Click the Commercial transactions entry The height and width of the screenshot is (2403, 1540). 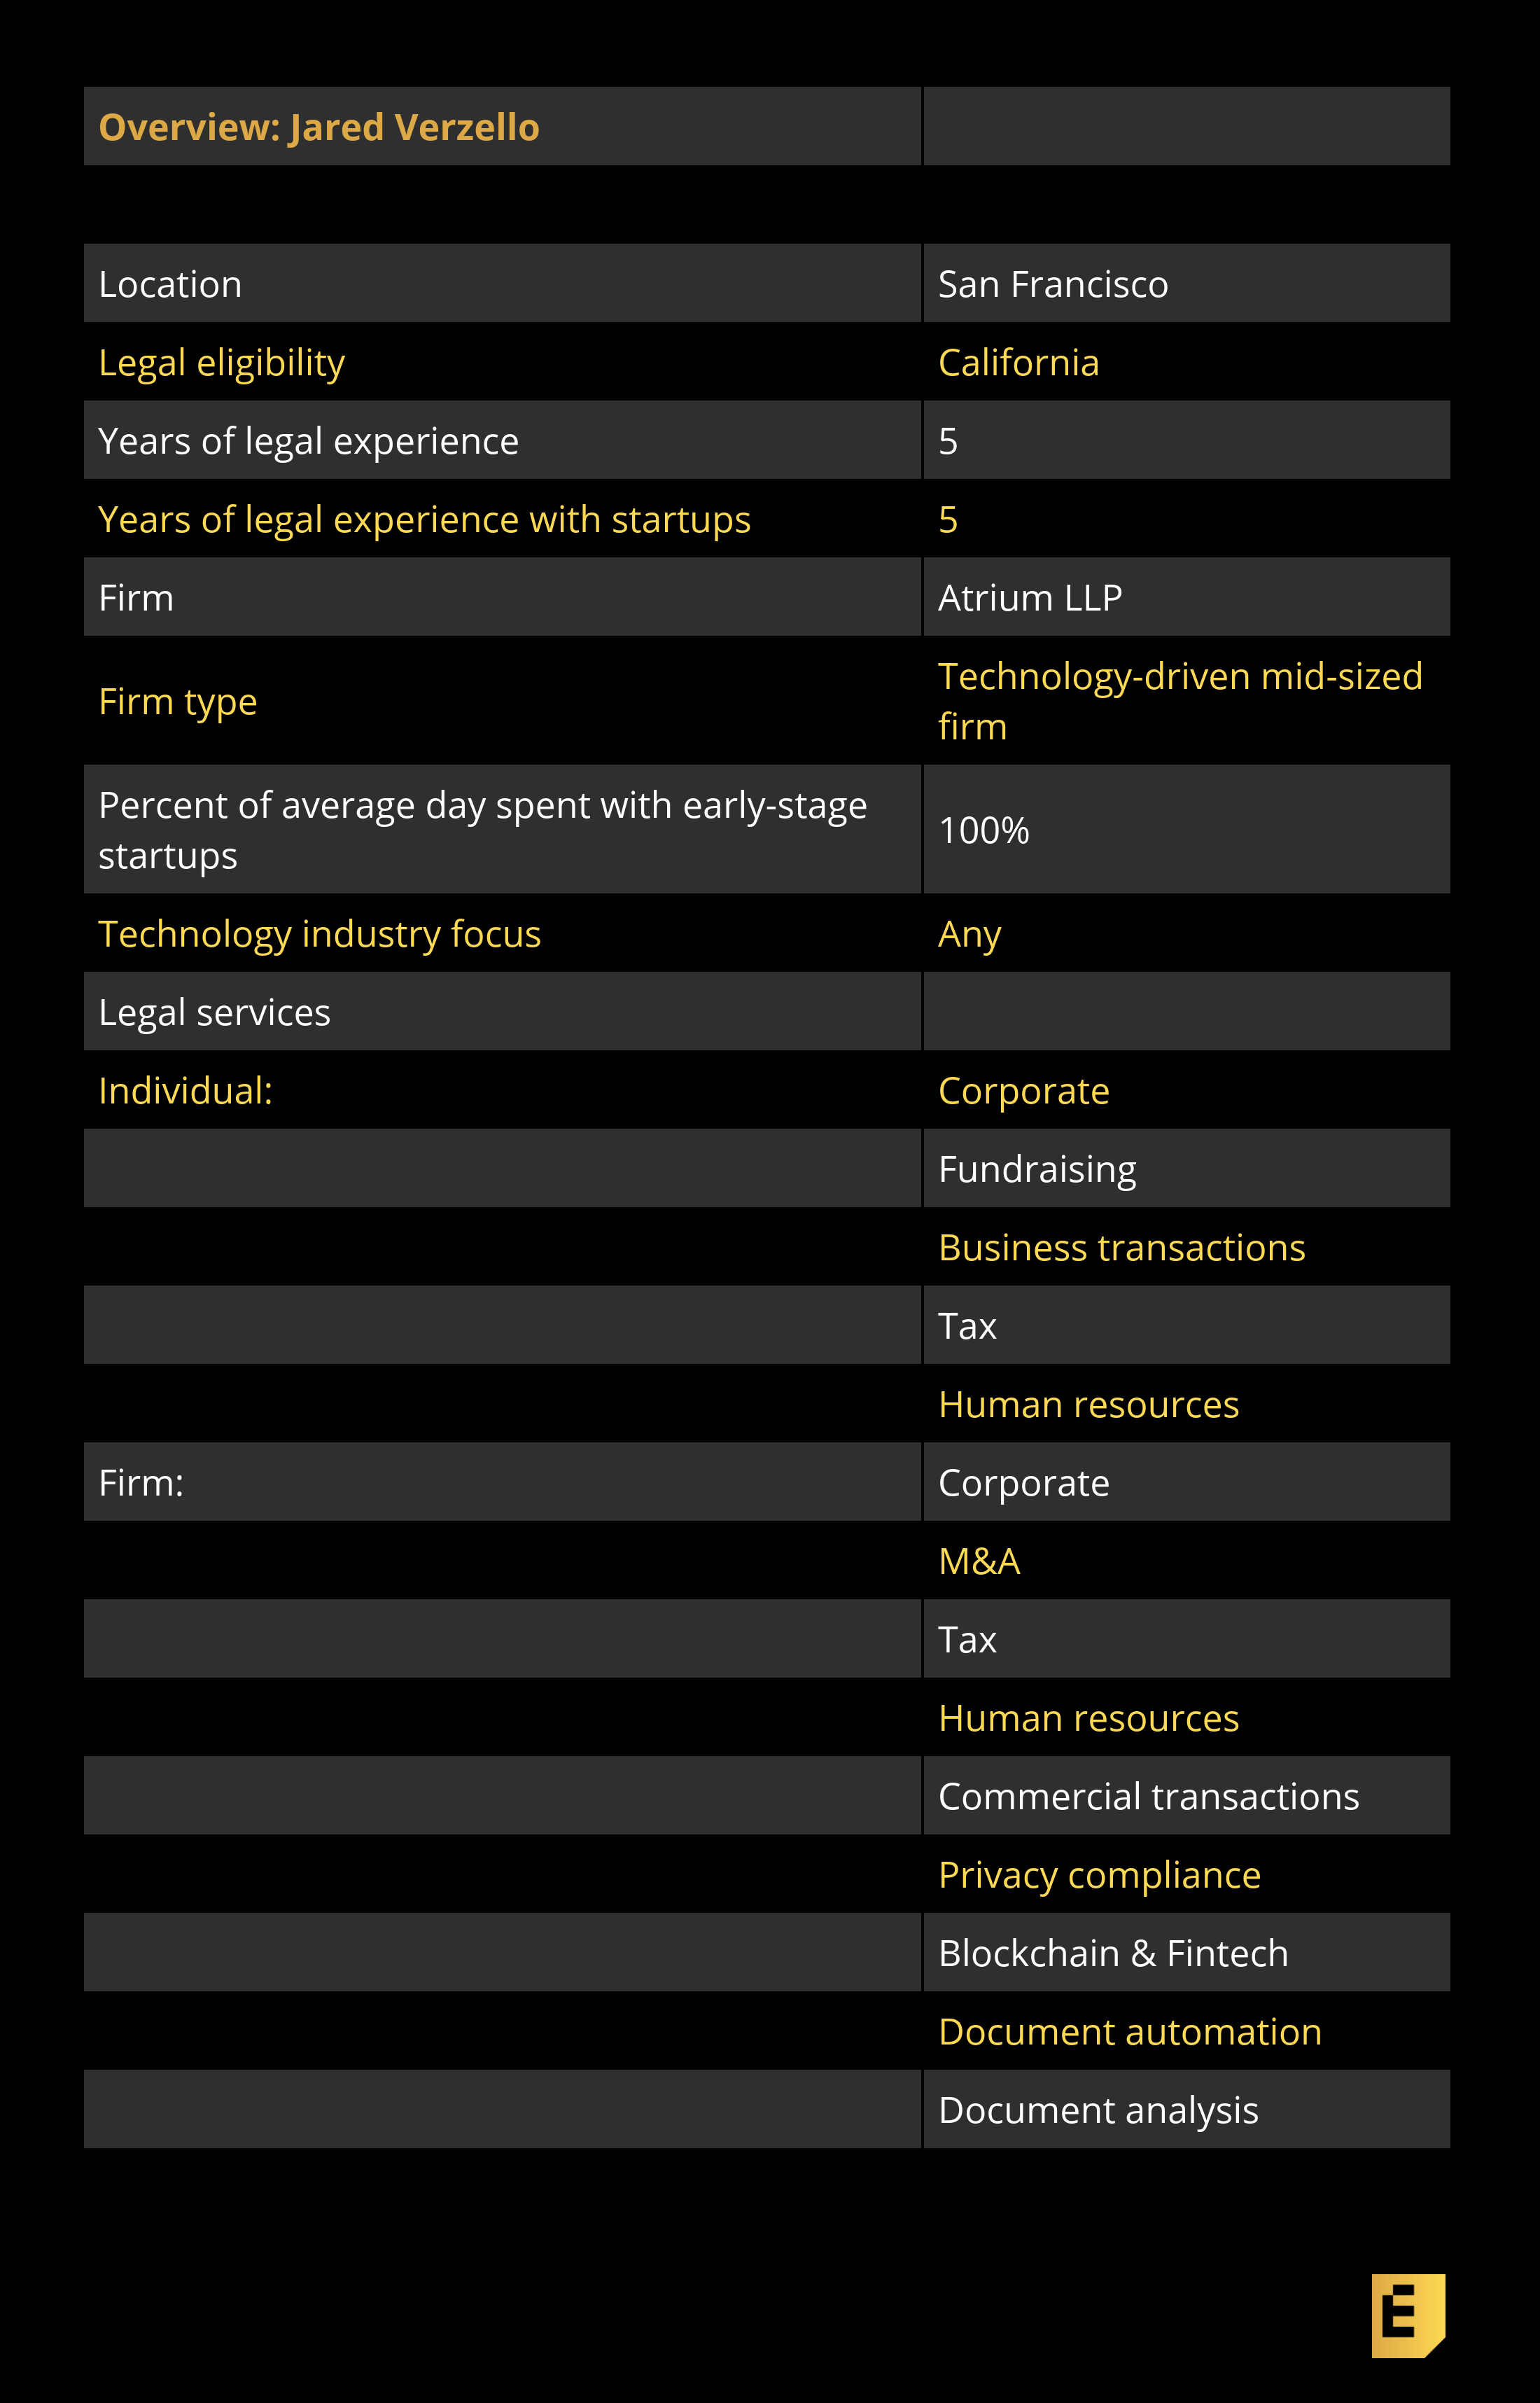coord(1148,1797)
